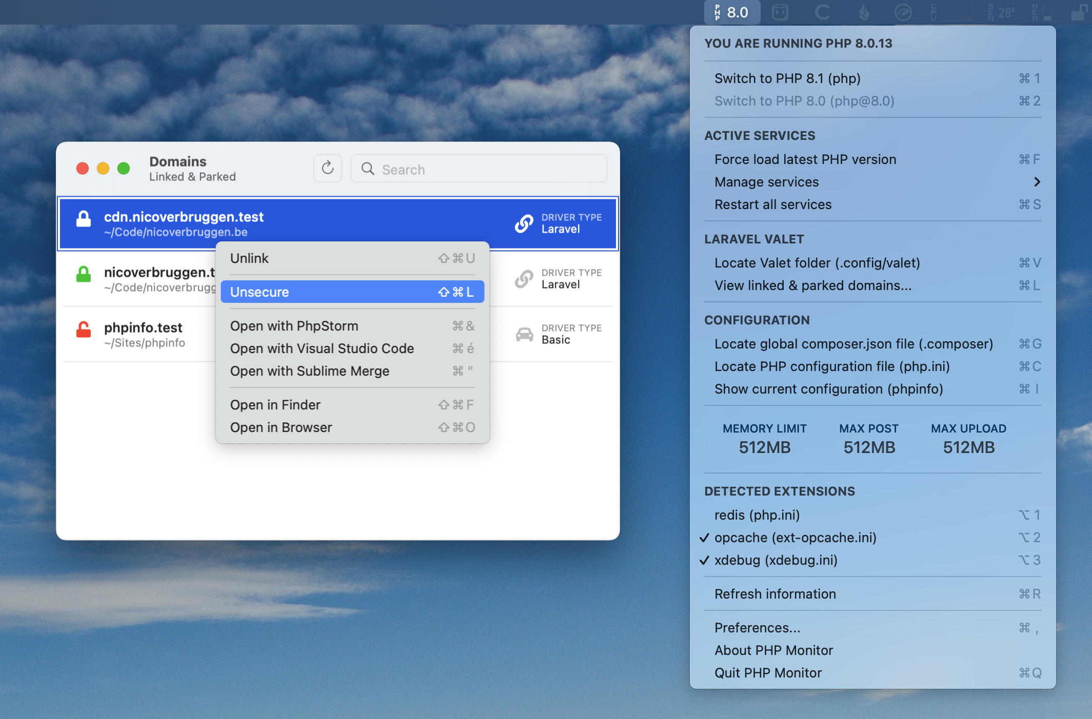Choose Quit PHP Monitor
Screen dimensions: 1092x719
pos(872,673)
